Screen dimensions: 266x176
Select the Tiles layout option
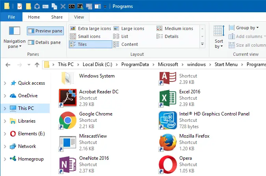tap(91, 44)
